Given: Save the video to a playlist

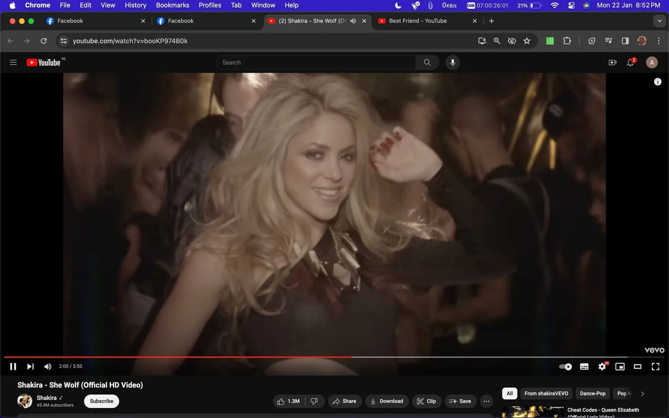Looking at the screenshot, I should coord(460,401).
